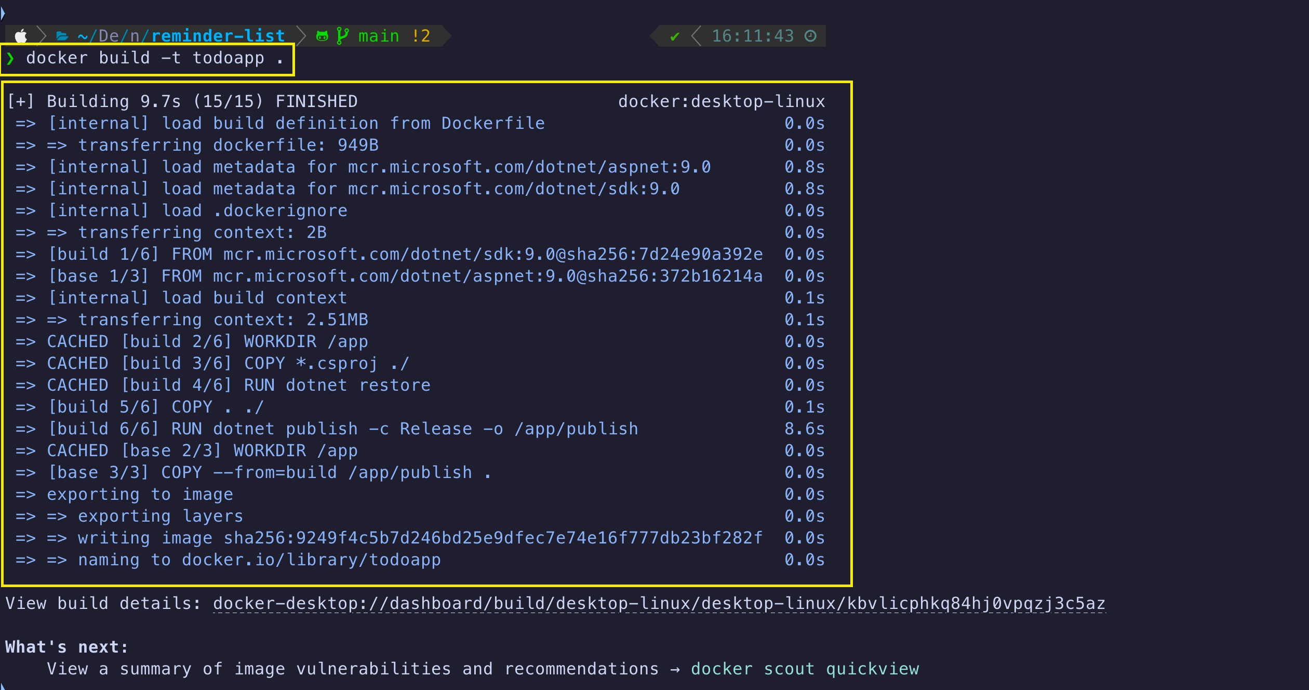The image size is (1309, 690).
Task: Click the main branch name
Action: point(379,36)
